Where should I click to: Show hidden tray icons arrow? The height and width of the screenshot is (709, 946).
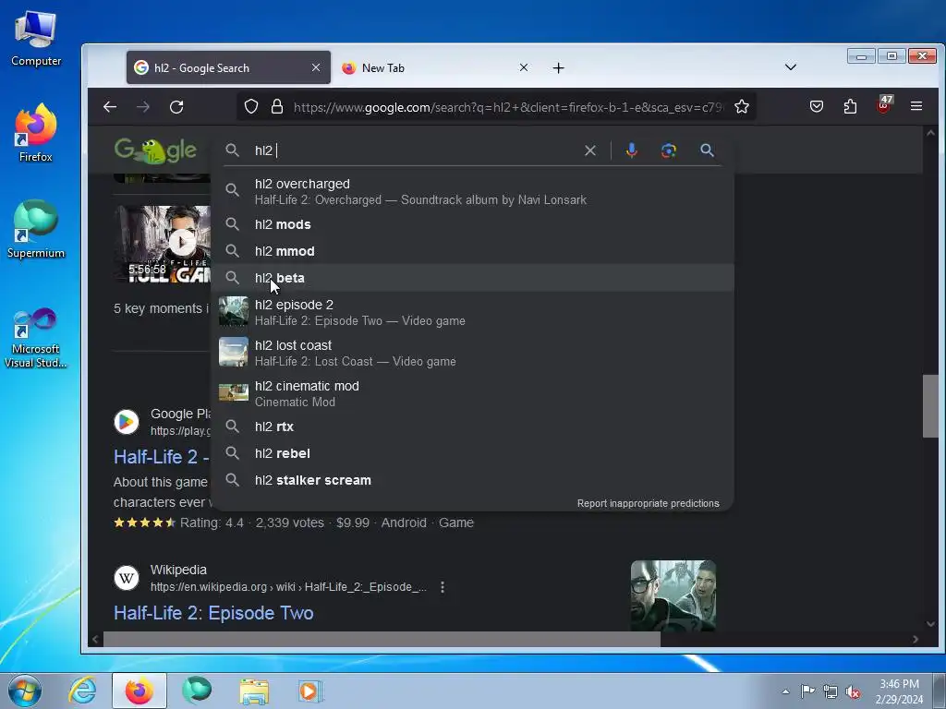coord(785,692)
